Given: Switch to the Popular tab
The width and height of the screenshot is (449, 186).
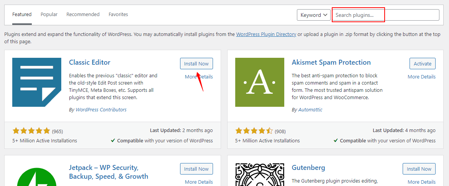Looking at the screenshot, I should point(49,14).
